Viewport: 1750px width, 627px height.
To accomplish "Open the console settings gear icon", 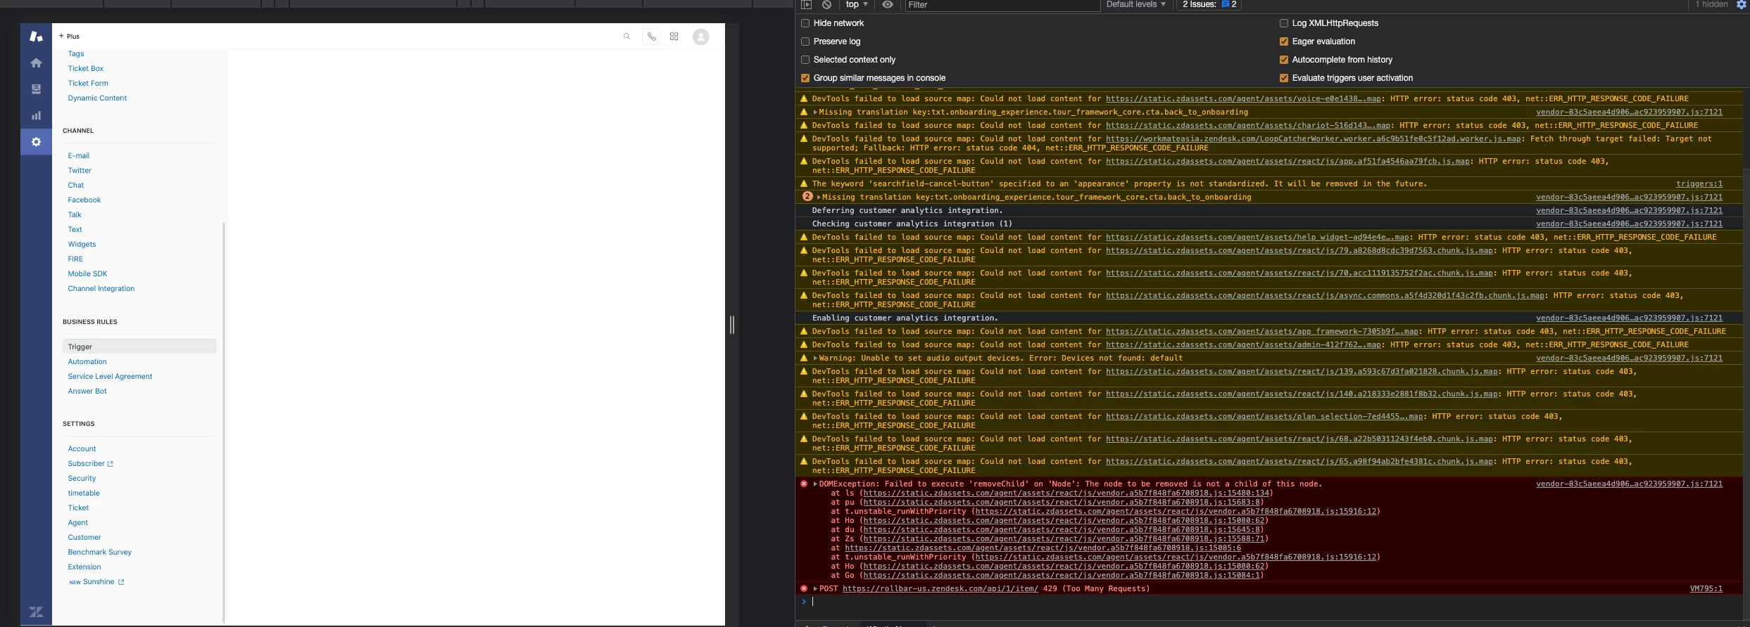I will (1742, 4).
